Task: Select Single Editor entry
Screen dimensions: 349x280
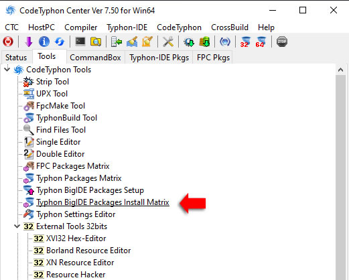Action: [x=58, y=142]
